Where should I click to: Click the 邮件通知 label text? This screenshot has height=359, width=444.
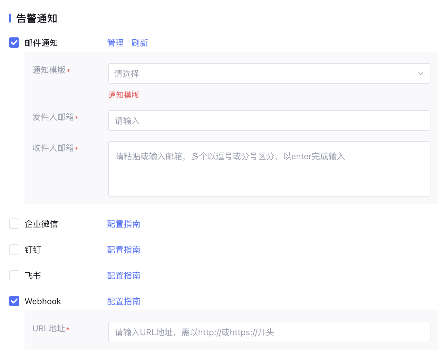pos(41,43)
